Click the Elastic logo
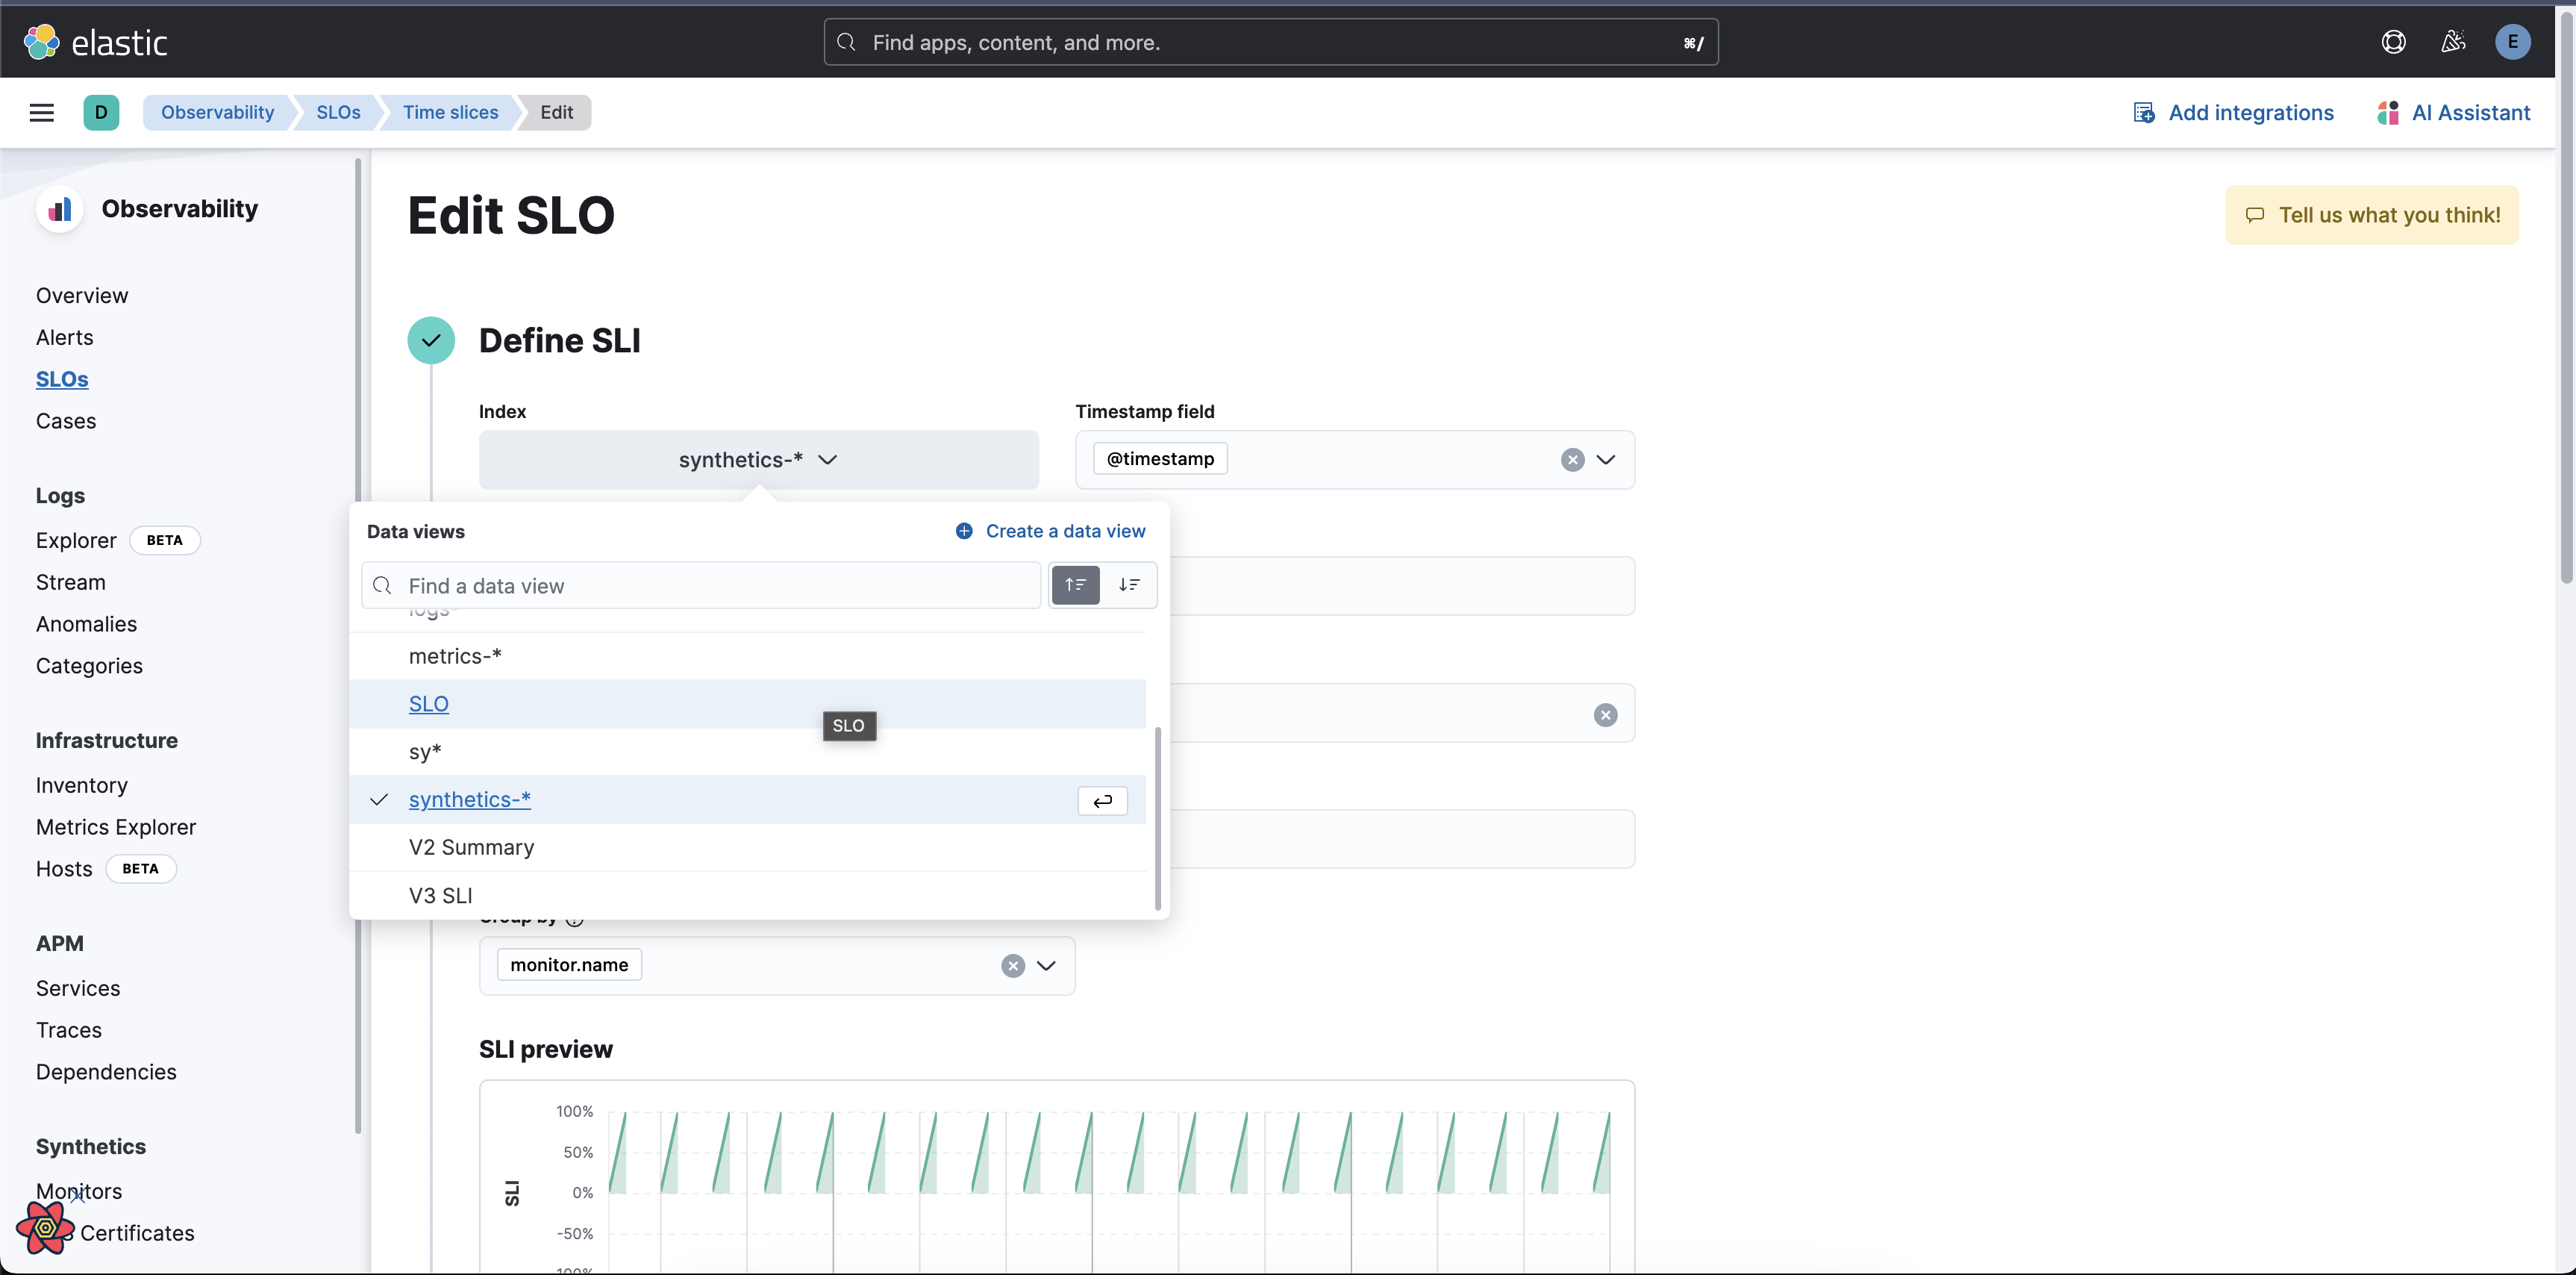Viewport: 2576px width, 1275px height. point(95,42)
